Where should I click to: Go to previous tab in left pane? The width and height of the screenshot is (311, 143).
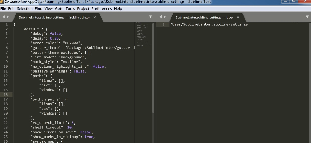tap(3, 17)
